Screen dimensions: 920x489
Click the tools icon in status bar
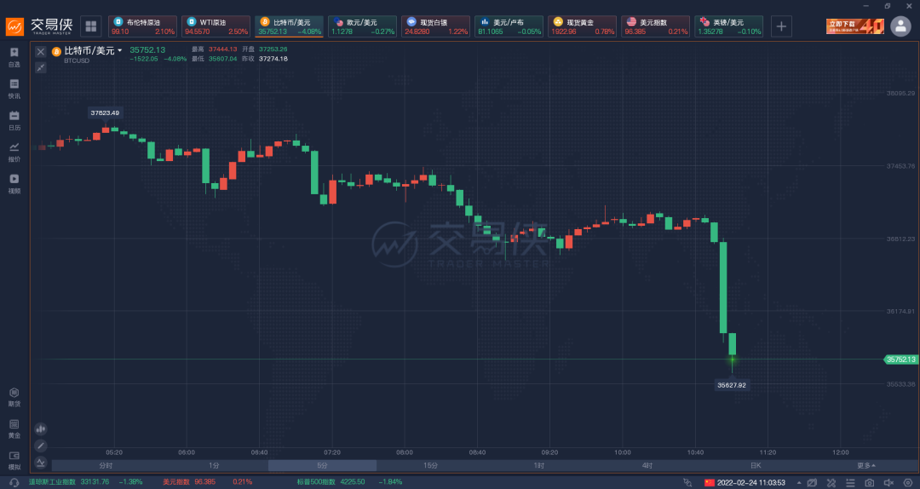click(831, 482)
